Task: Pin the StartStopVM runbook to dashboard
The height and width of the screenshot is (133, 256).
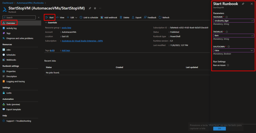Action: point(90,8)
